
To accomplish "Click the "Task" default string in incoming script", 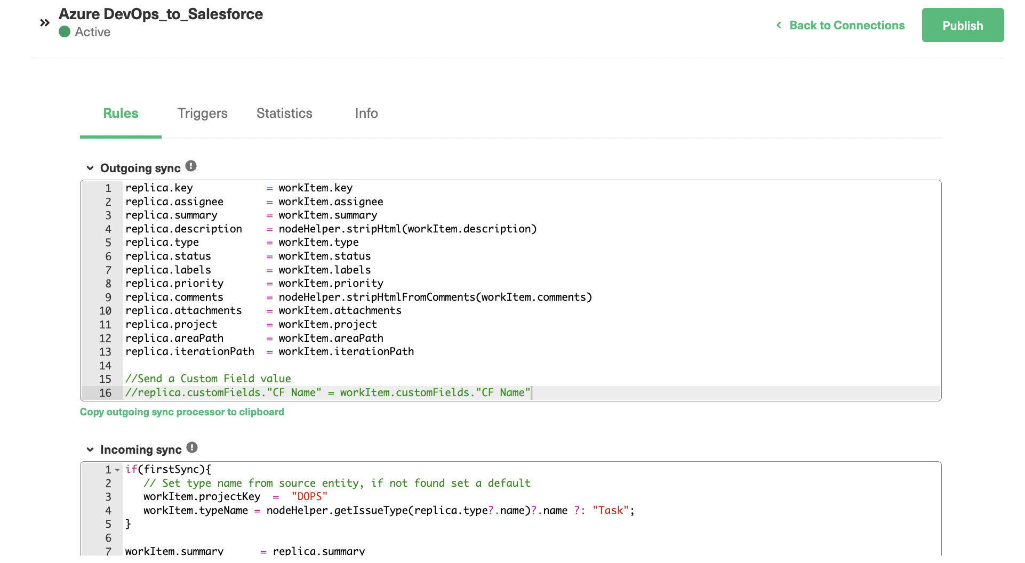I will [611, 511].
